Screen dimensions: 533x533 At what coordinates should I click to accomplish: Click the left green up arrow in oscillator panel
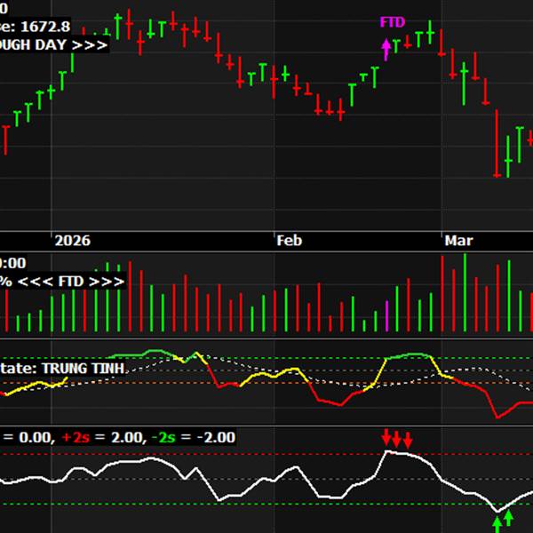[x=497, y=523]
